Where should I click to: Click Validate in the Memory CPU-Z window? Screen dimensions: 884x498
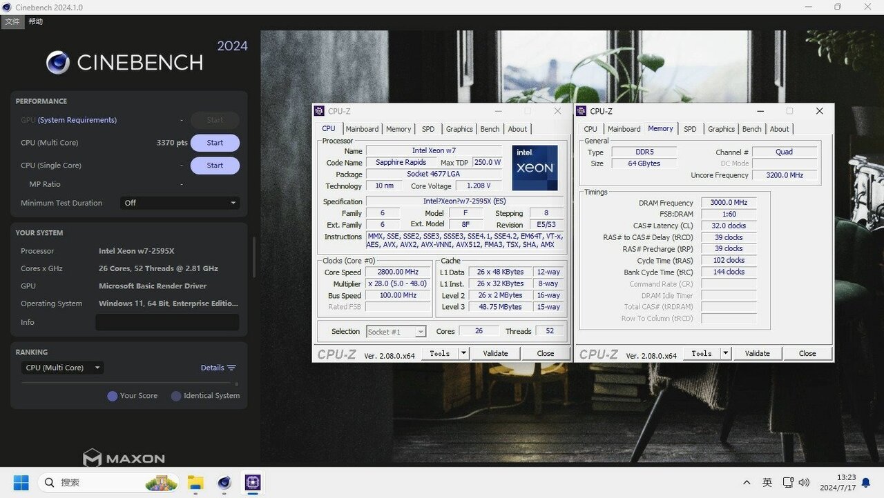(757, 353)
